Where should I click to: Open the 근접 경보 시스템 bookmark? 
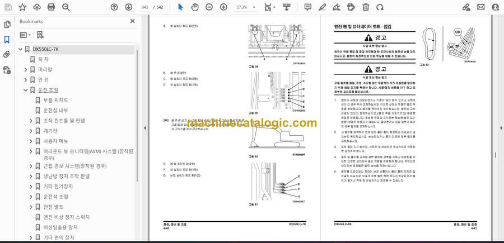74,166
